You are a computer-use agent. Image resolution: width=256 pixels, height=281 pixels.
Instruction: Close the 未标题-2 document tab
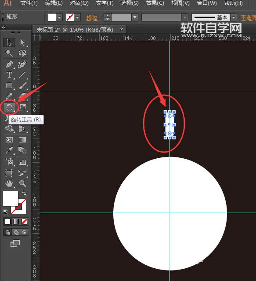(122, 29)
